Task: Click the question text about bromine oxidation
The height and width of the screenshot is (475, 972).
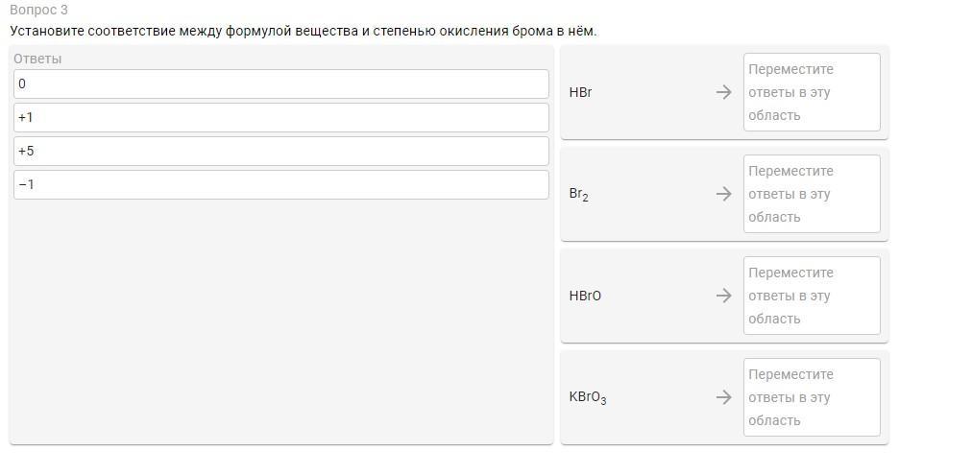Action: (x=303, y=31)
